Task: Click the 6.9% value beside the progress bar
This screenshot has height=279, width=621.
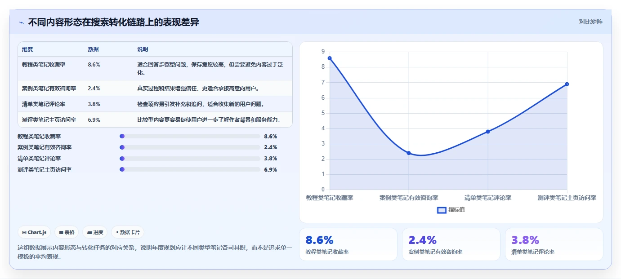Action: [x=271, y=170]
